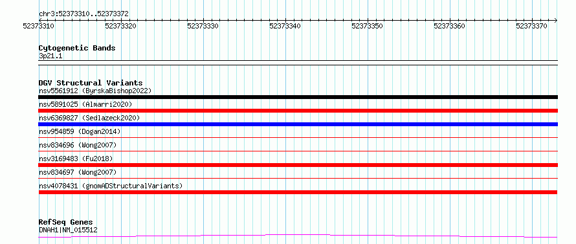Click the red bar under nsv3169483
576x244 pixels.
[298, 165]
